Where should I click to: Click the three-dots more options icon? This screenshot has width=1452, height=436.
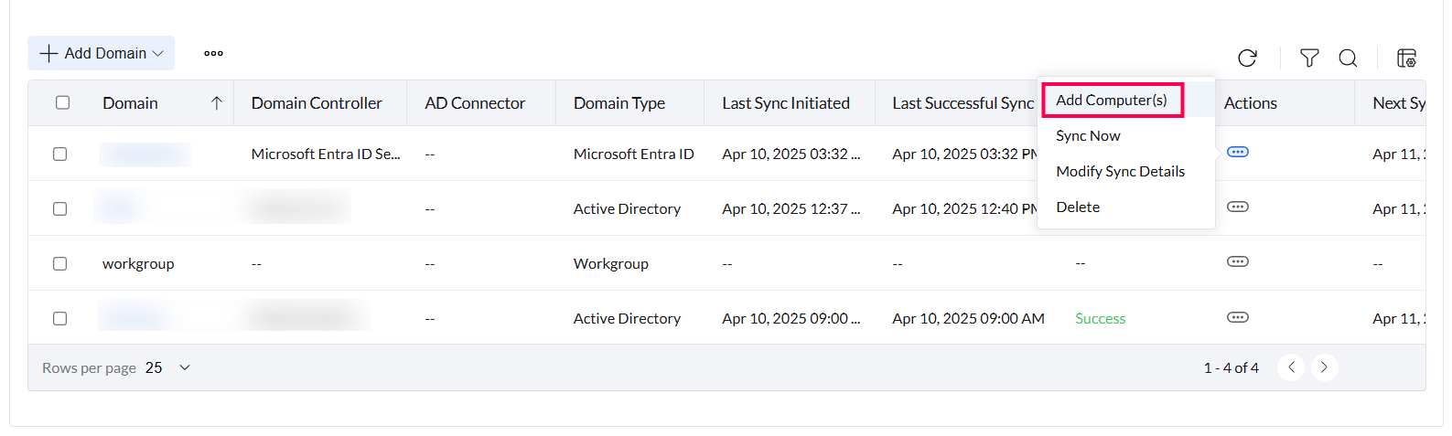(x=213, y=54)
